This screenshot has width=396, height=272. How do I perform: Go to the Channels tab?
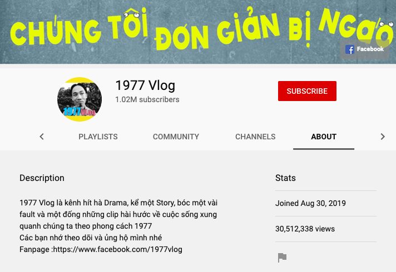tap(255, 137)
